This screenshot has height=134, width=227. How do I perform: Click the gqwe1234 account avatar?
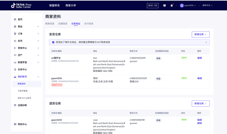point(182,5)
